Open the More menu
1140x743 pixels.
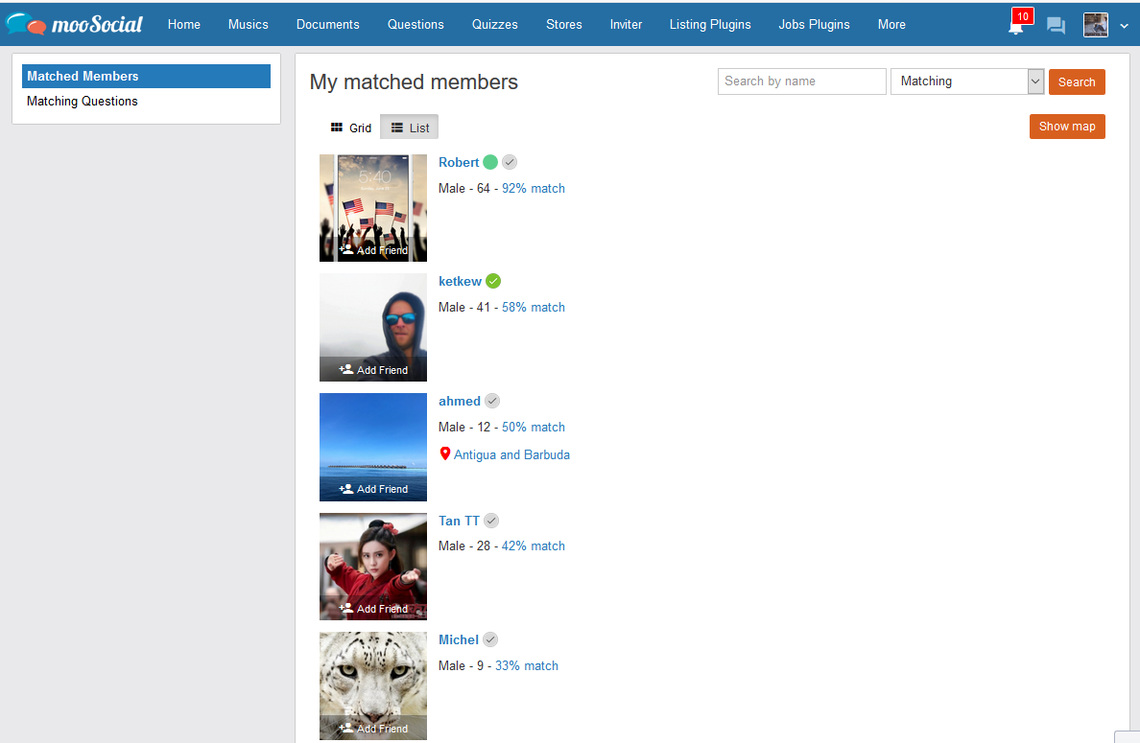891,24
